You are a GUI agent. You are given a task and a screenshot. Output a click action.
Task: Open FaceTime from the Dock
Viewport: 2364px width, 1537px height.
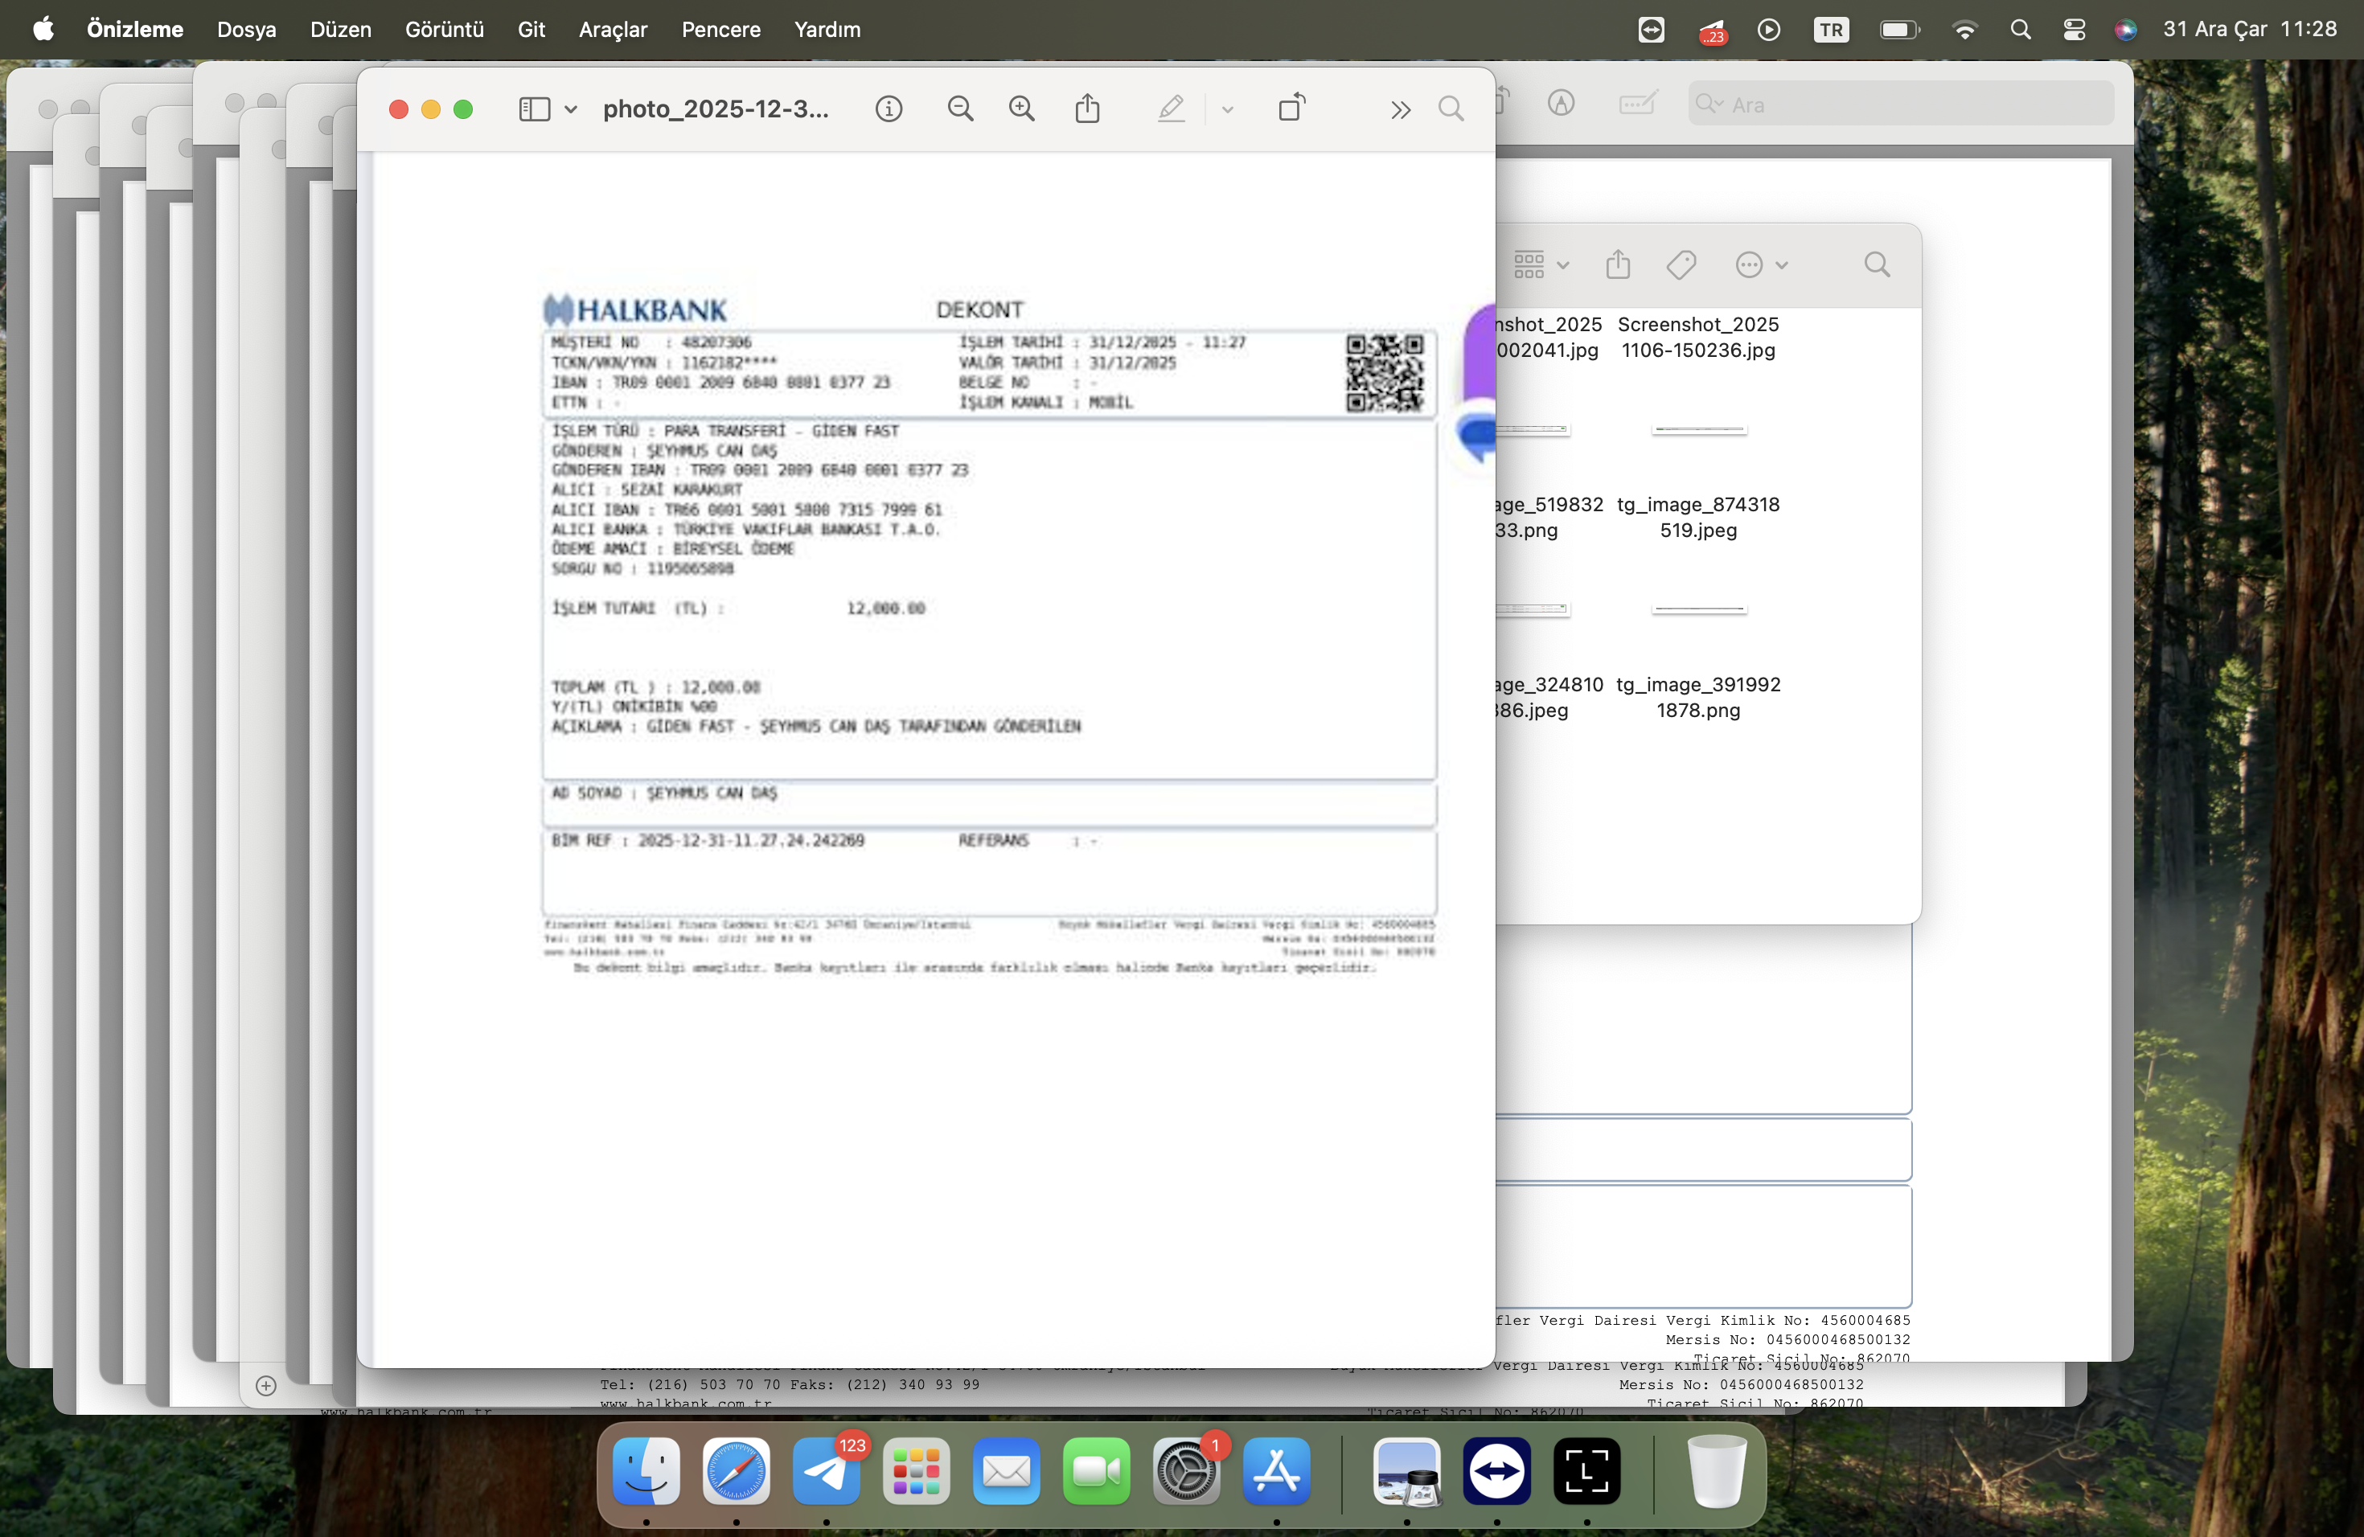pyautogui.click(x=1097, y=1470)
